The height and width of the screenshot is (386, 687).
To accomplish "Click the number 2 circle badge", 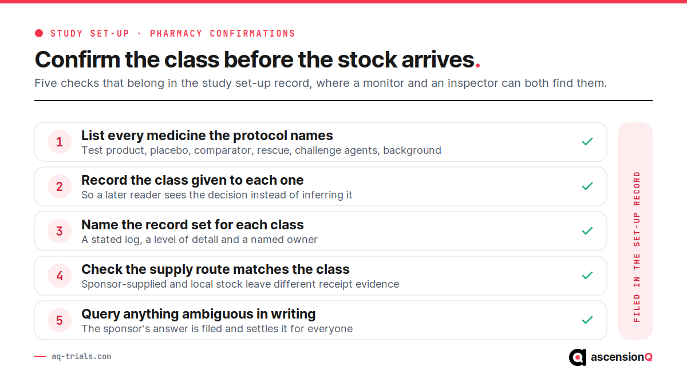I will pyautogui.click(x=60, y=186).
